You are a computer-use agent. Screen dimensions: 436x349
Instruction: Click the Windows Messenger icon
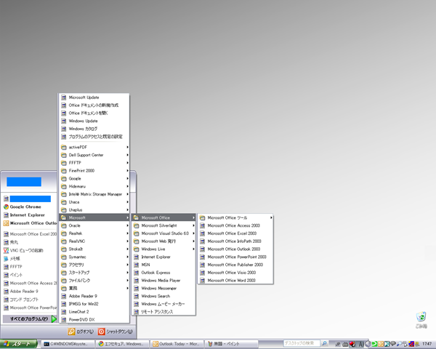pos(137,288)
